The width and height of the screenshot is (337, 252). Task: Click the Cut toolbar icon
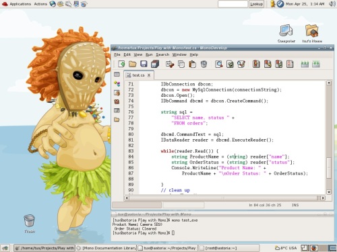170,65
